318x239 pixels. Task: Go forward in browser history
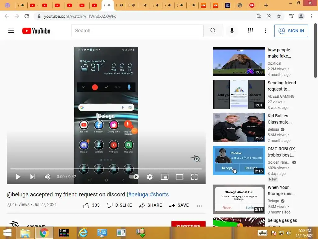click(17, 16)
